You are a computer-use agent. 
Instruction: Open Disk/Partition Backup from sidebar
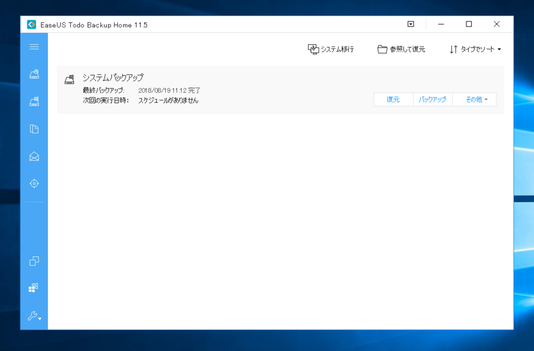point(34,74)
